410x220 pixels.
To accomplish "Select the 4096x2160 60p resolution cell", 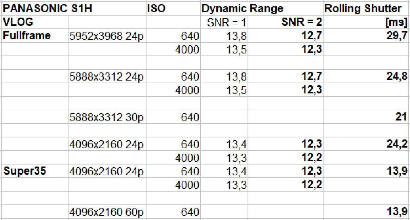I will (x=106, y=212).
